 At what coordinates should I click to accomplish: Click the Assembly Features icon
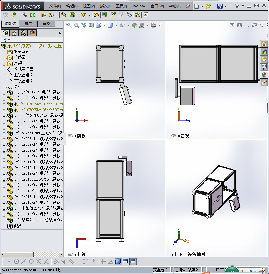coord(72,15)
